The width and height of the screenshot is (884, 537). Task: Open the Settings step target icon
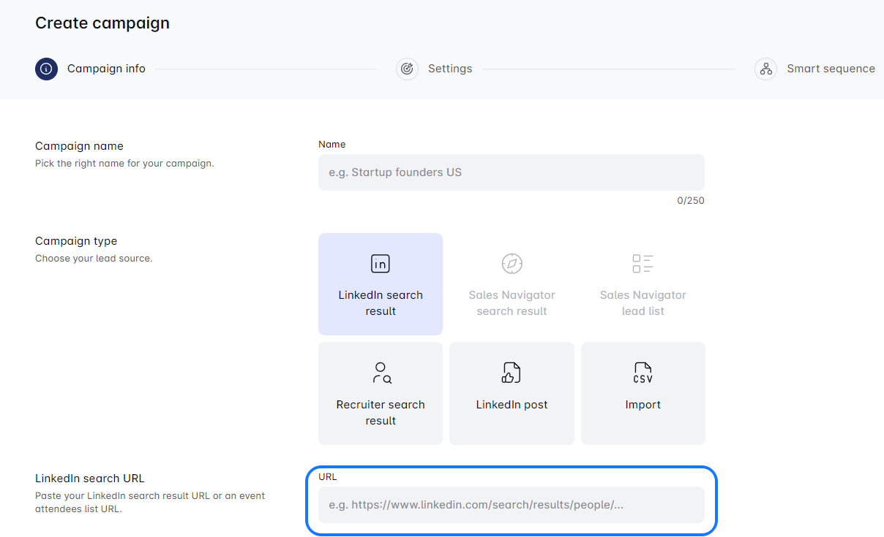407,69
